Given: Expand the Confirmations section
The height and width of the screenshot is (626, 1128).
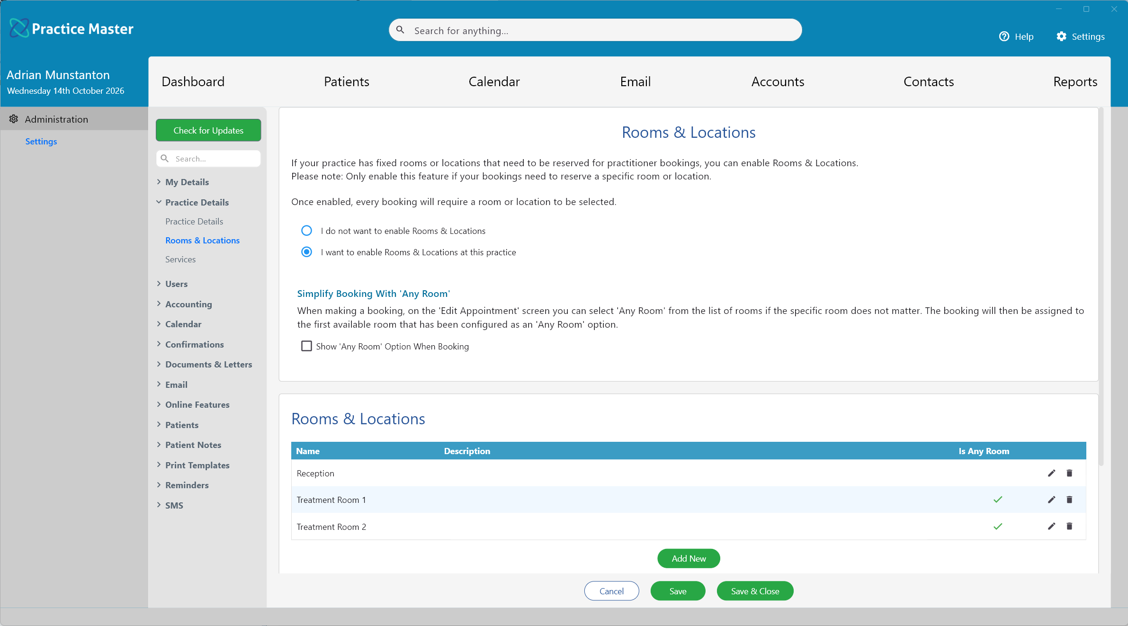Looking at the screenshot, I should (x=159, y=344).
